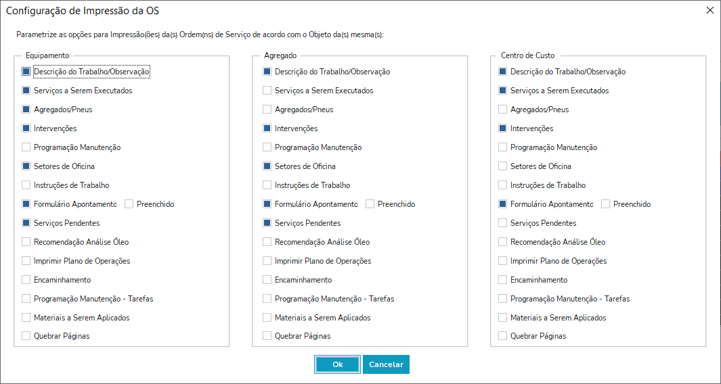The height and width of the screenshot is (384, 721).
Task: Uncheck Equipamento Descrição do Trabalho/Observação checkbox
Action: (x=26, y=72)
